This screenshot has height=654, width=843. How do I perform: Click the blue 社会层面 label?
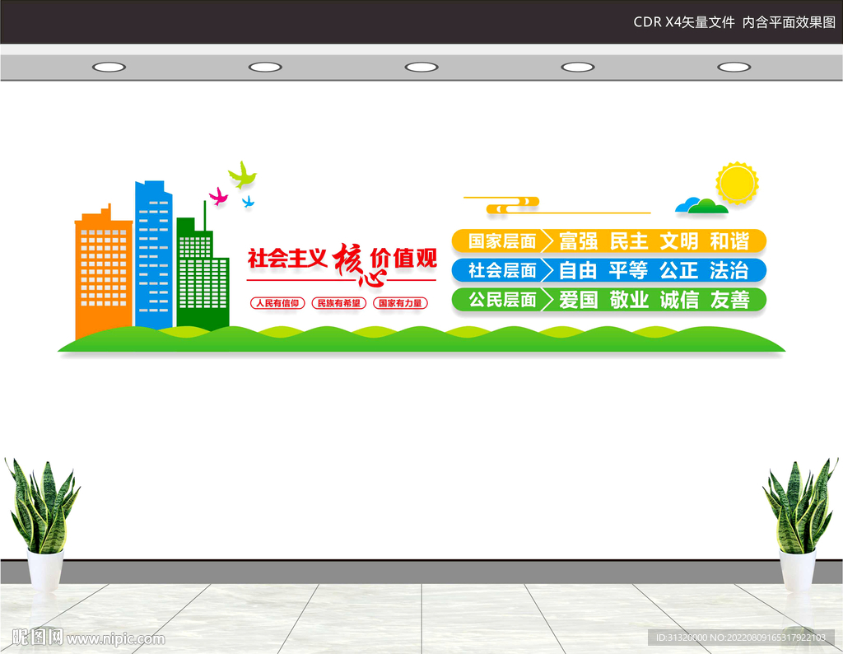pos(502,270)
